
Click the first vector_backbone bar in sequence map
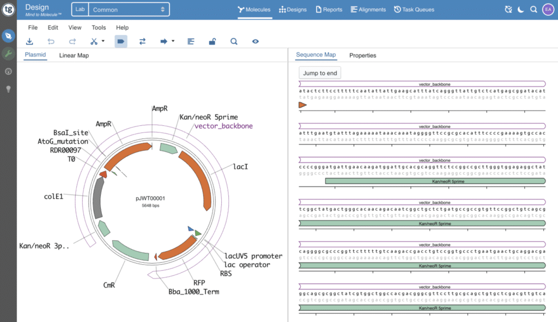[422, 84]
